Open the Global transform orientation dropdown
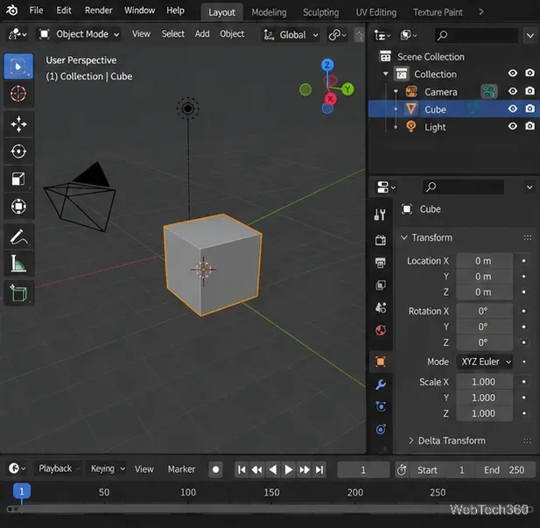 click(x=291, y=34)
